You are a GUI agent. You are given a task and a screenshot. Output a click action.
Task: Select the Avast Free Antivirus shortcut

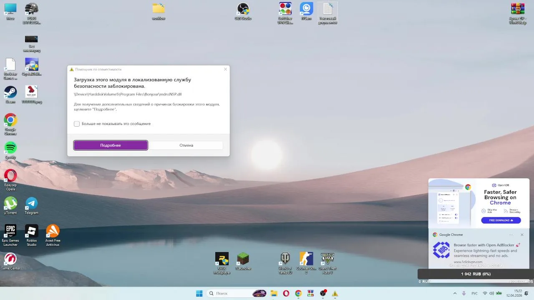(x=53, y=235)
